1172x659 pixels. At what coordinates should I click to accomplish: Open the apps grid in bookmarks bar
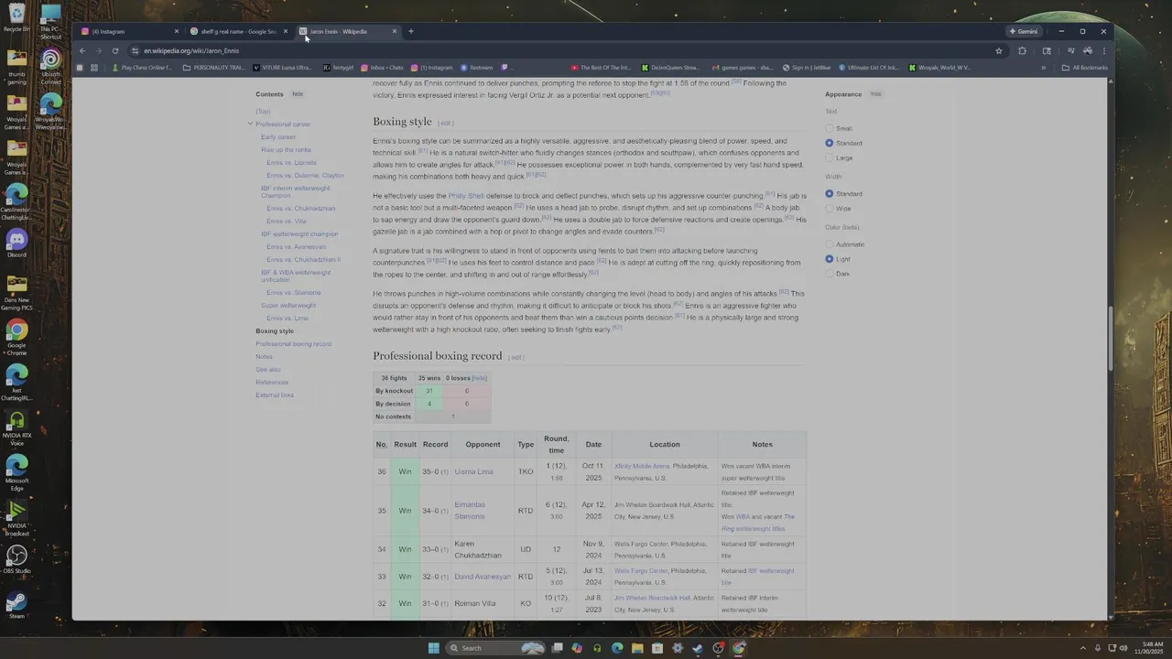(93, 68)
